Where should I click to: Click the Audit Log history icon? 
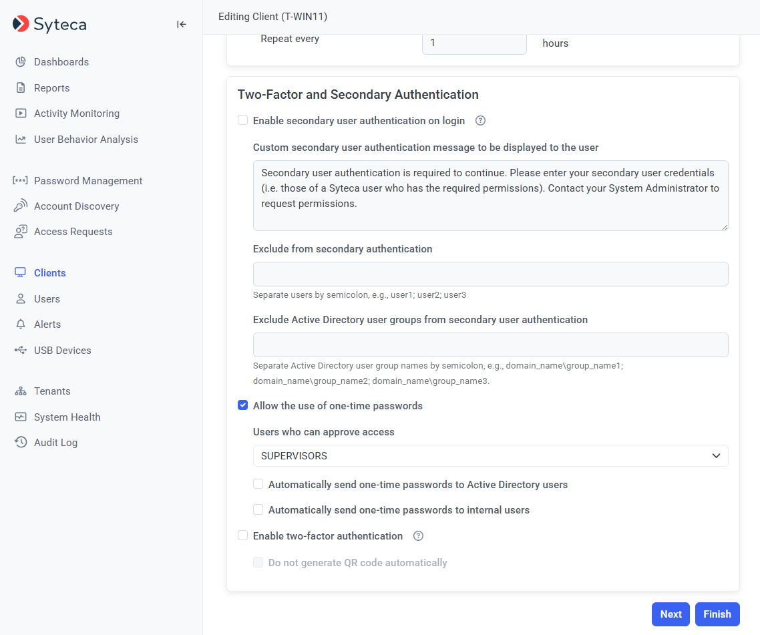coord(21,443)
